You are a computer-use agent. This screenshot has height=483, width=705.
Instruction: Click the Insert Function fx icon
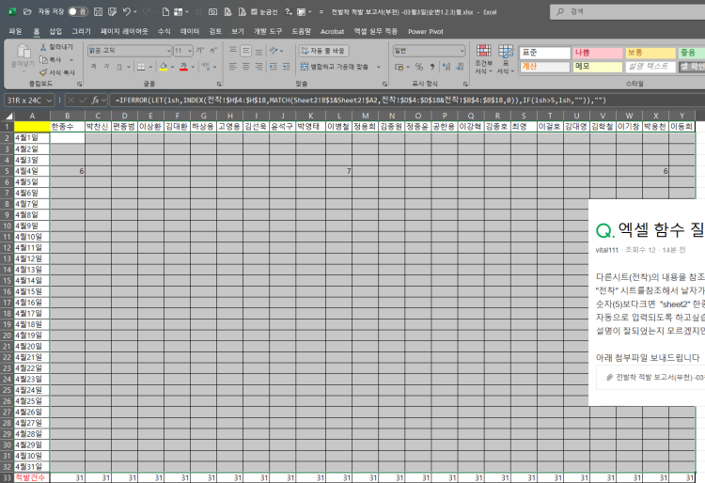tap(94, 99)
